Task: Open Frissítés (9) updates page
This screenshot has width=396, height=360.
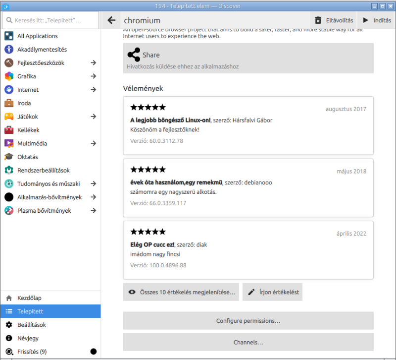Action: 50,352
